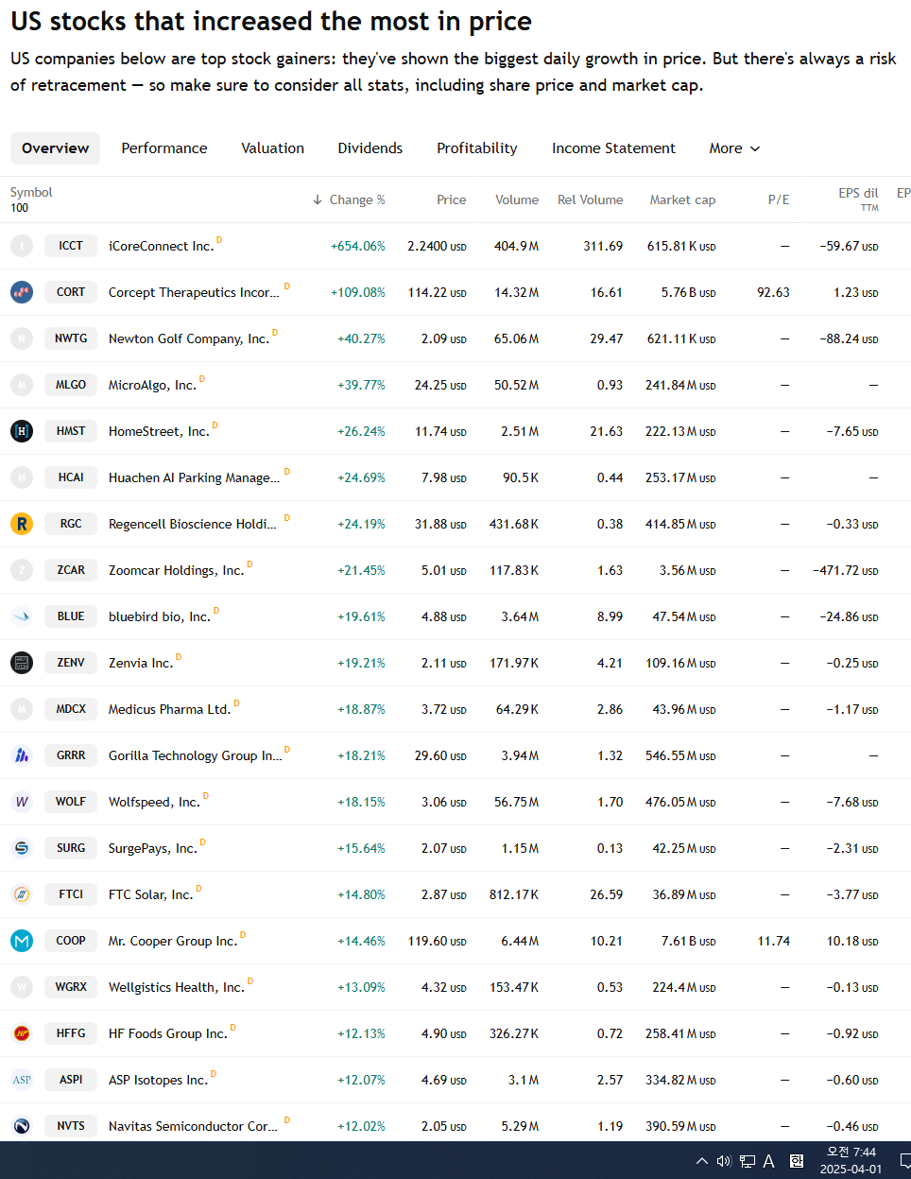Click the Medicus Pharma logo placeholder
Viewport: 911px width, 1179px height.
pos(22,709)
